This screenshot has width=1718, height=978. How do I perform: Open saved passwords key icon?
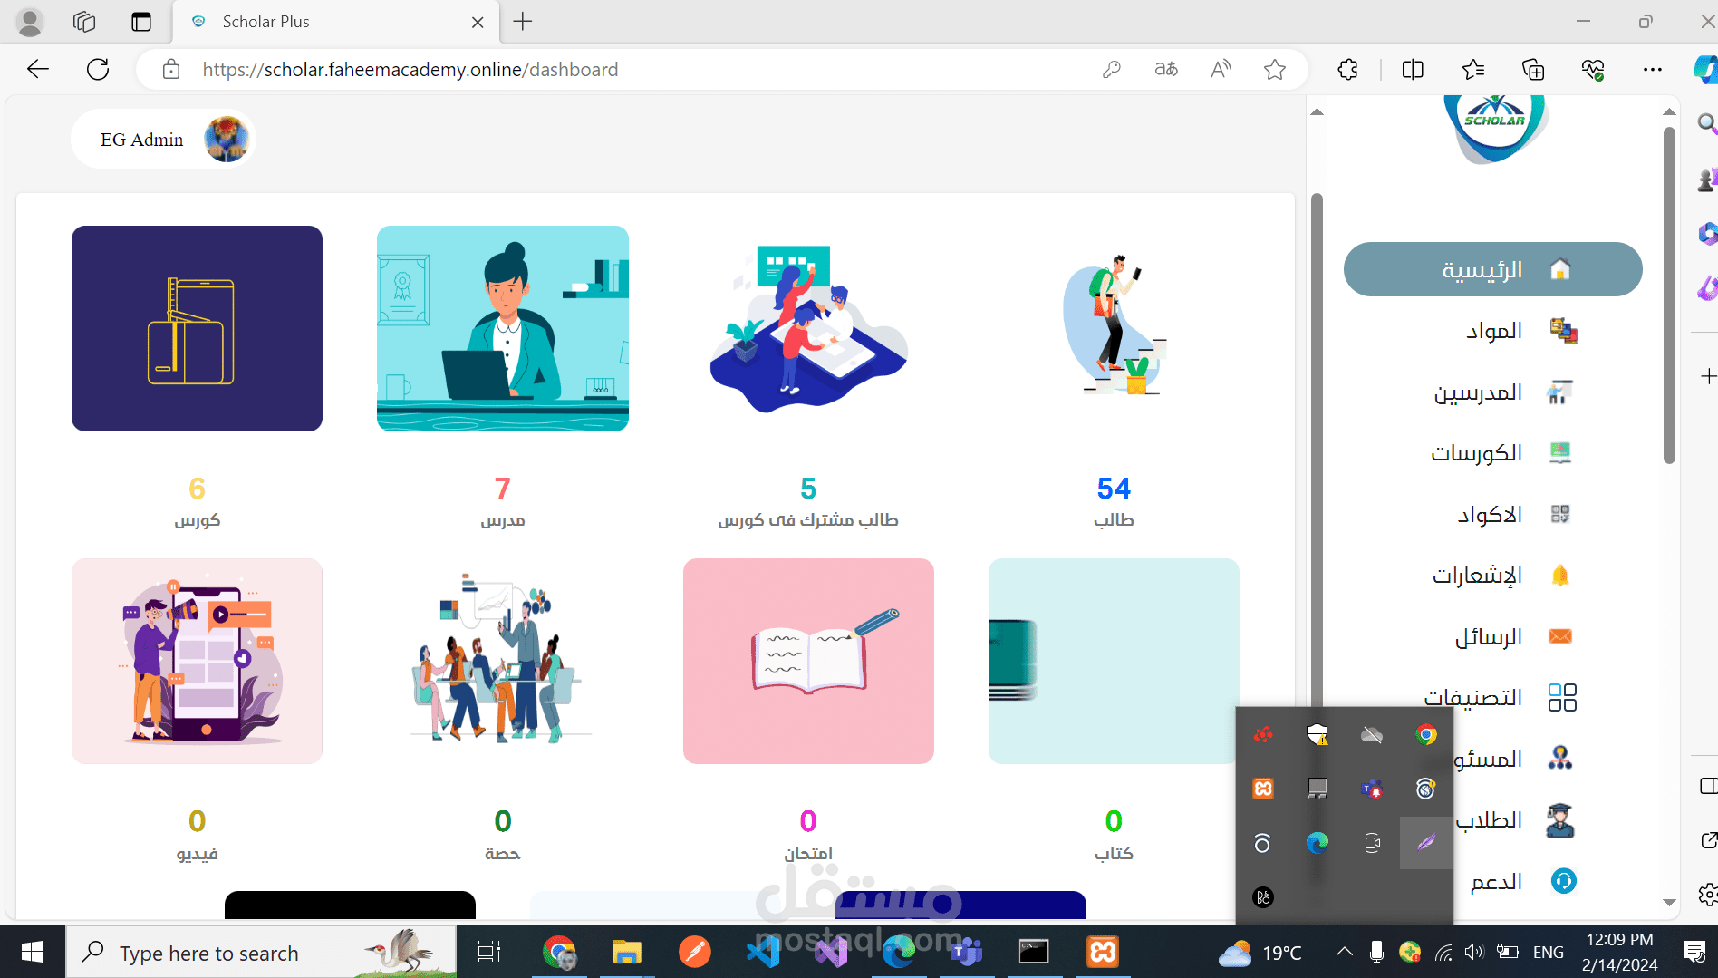pos(1112,69)
